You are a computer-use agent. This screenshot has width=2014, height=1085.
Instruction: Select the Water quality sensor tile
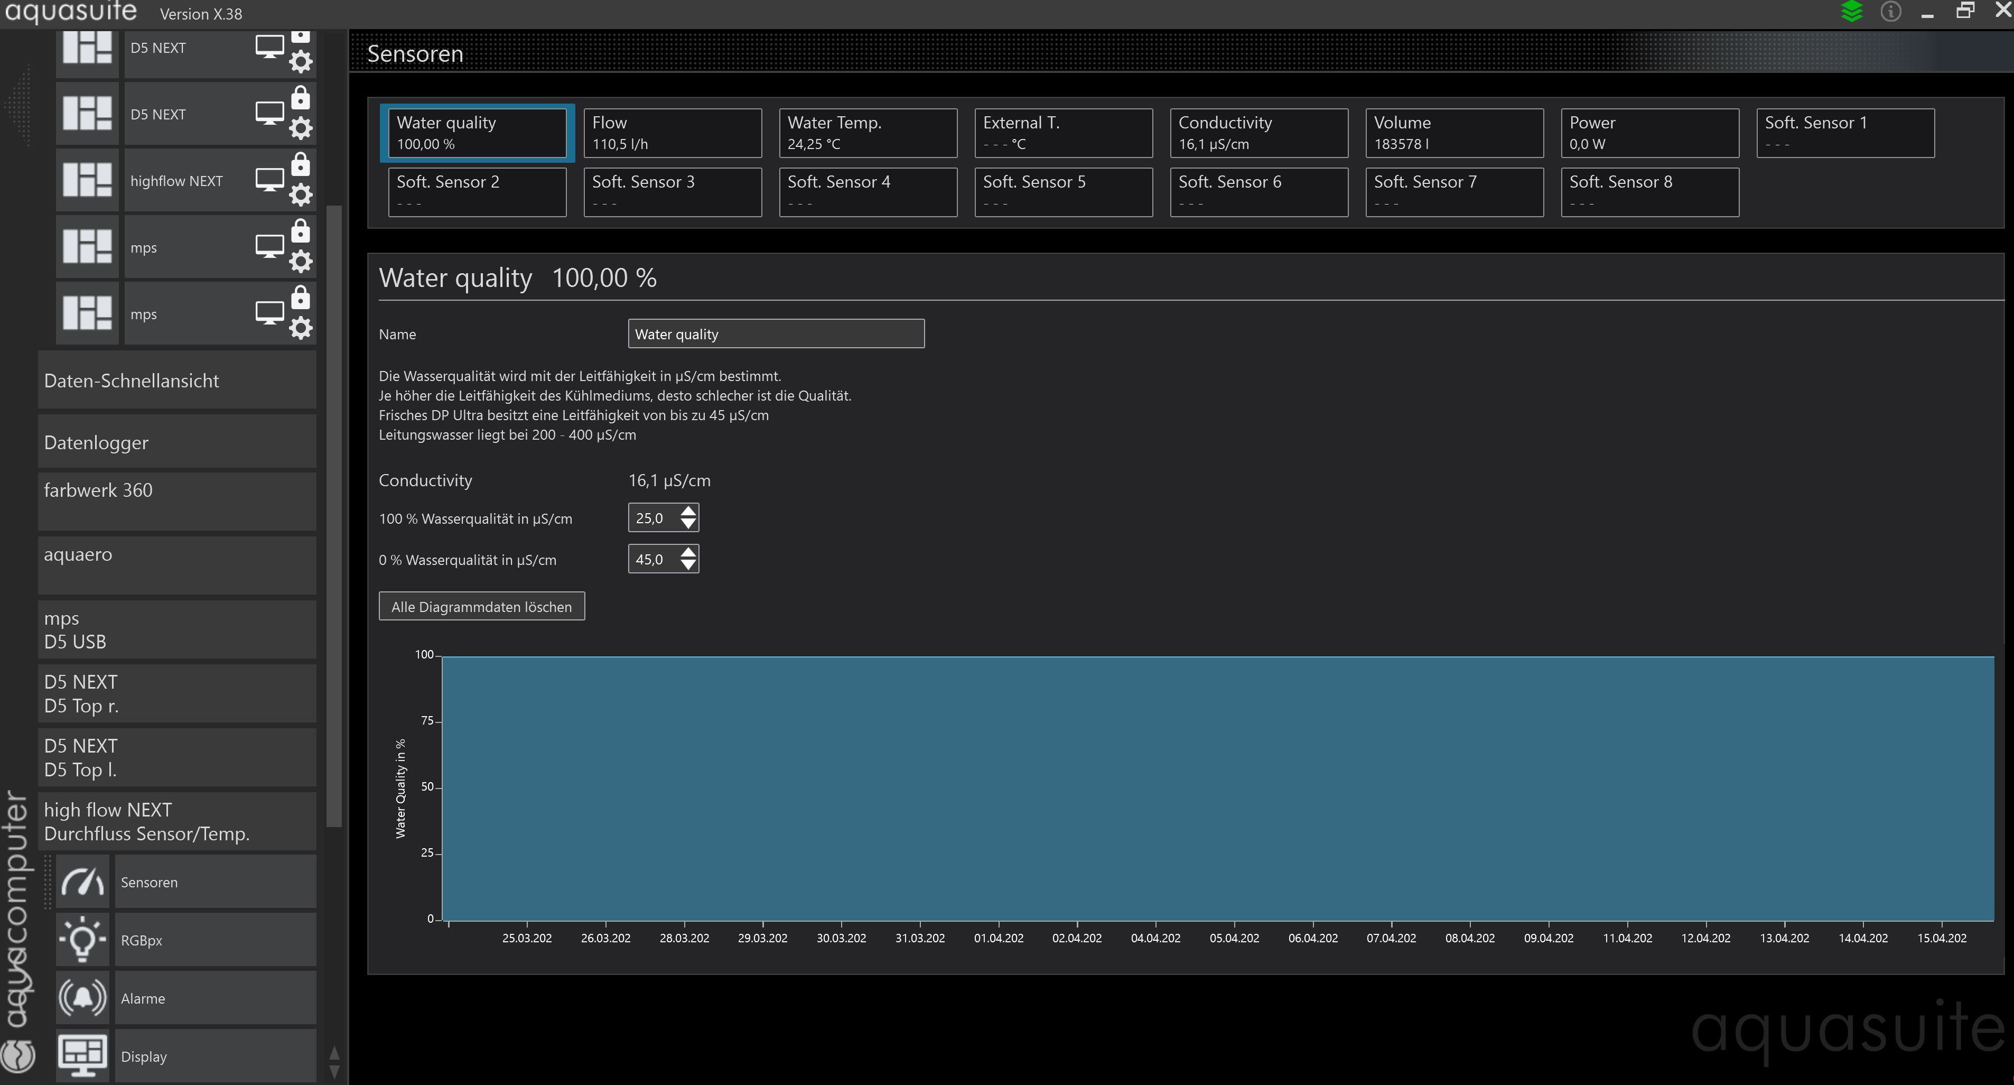pyautogui.click(x=477, y=133)
